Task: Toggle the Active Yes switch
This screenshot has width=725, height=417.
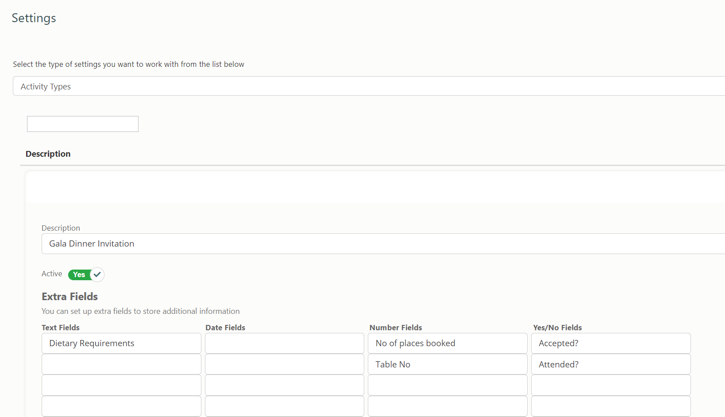Action: click(86, 274)
